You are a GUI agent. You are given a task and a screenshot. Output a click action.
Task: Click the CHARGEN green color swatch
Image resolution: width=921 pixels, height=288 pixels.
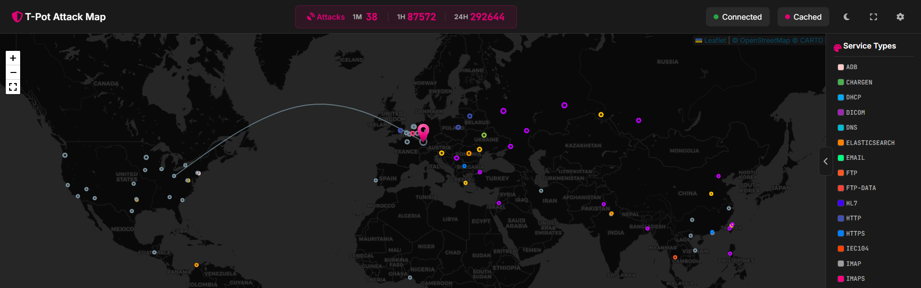pos(841,82)
